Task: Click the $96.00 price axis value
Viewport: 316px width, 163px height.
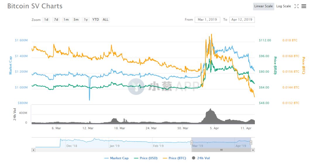Action: [264, 56]
